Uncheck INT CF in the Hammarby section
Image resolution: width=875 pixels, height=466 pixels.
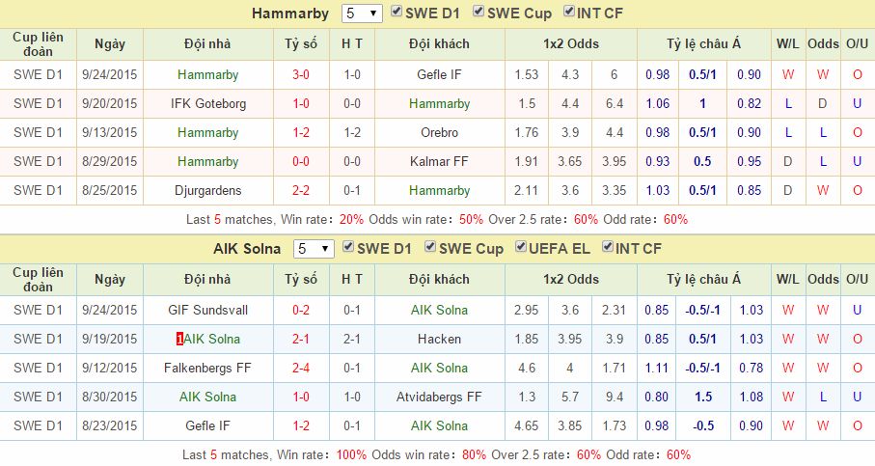point(569,13)
